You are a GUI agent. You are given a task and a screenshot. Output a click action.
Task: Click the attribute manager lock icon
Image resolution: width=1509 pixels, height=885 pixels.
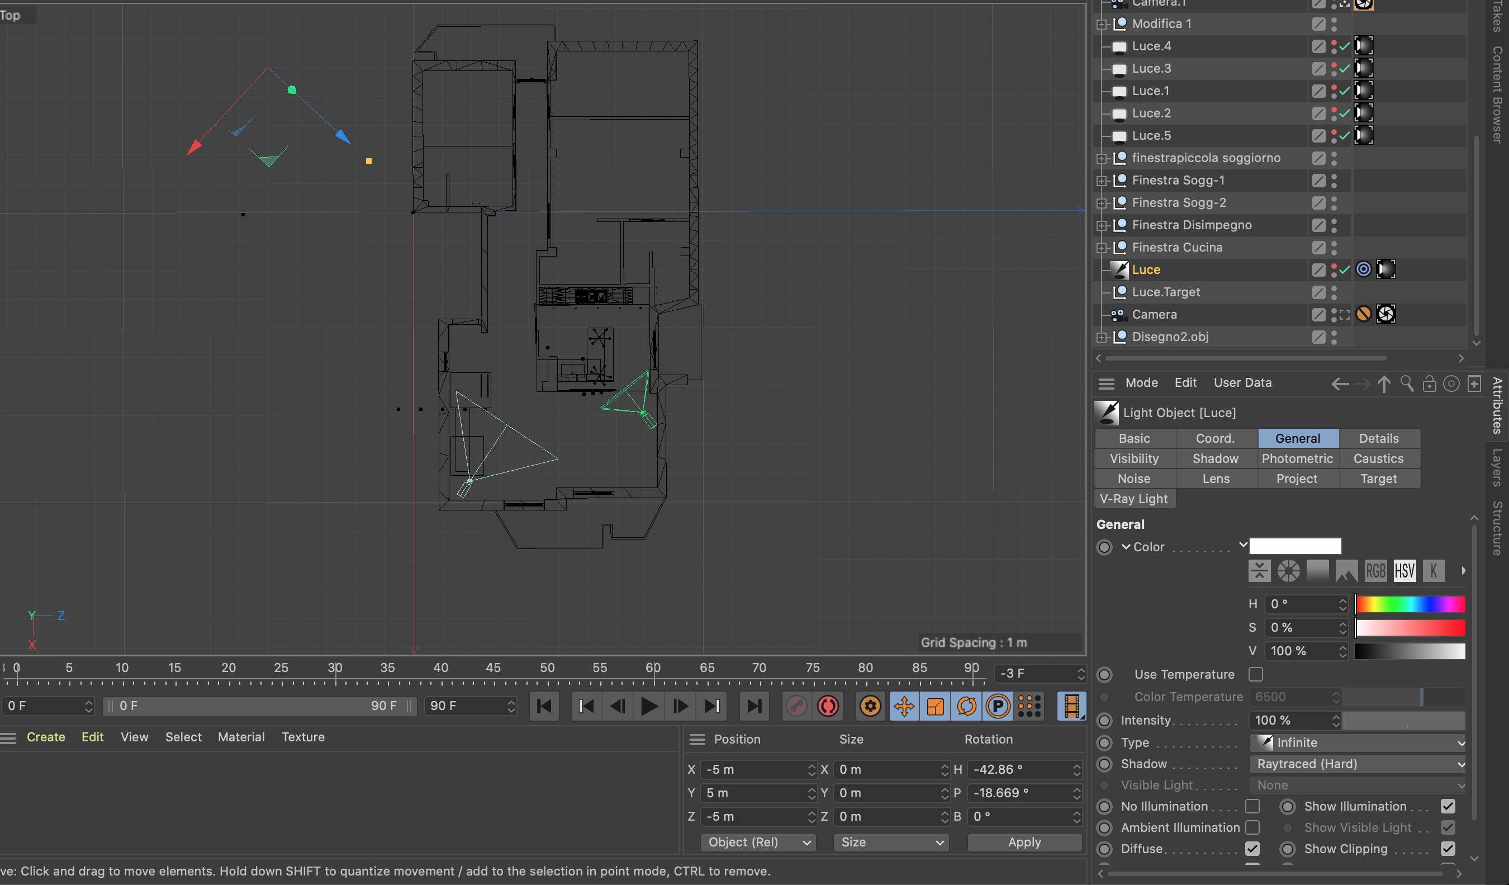(x=1429, y=384)
